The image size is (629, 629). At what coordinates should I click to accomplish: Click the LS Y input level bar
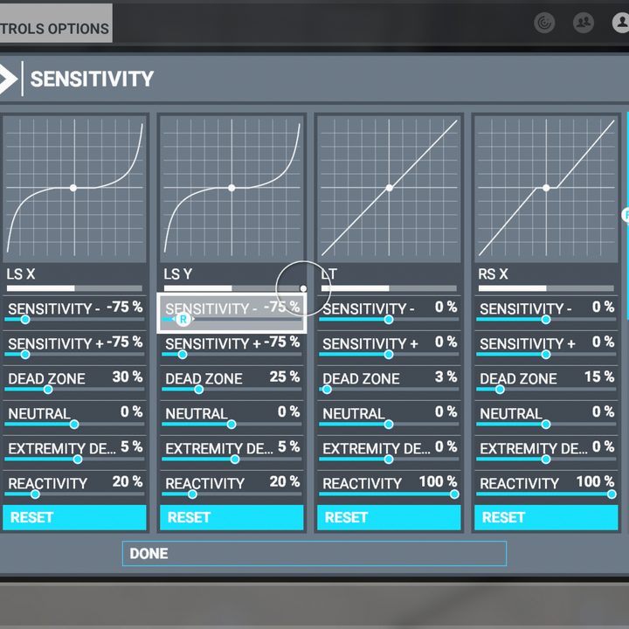232,288
